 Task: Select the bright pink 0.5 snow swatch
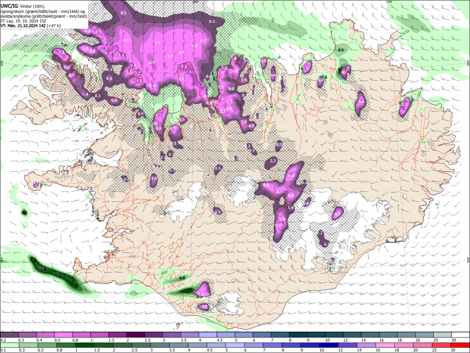point(63,335)
